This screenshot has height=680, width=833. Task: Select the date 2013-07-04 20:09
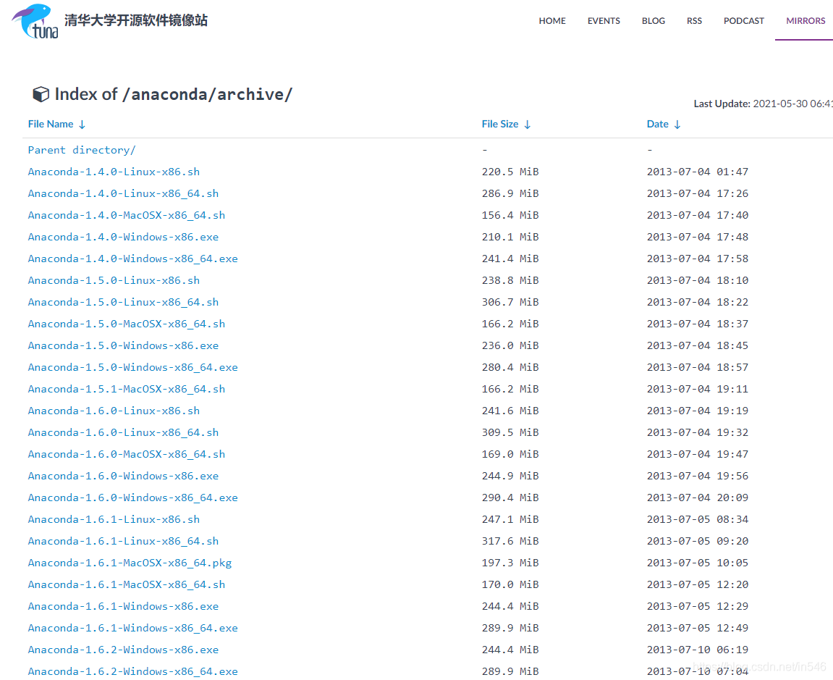click(698, 498)
